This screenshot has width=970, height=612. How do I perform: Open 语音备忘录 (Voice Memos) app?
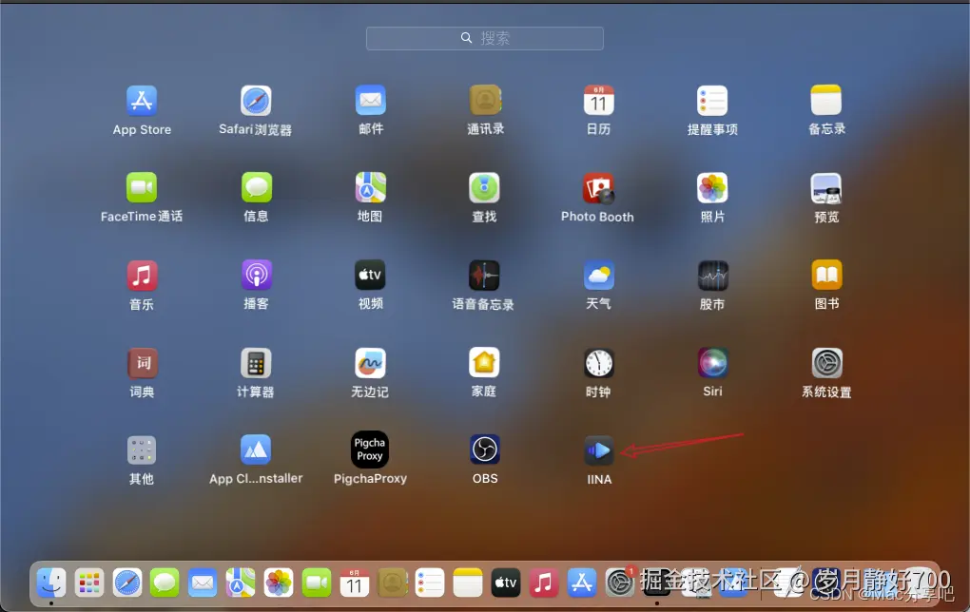click(x=484, y=275)
